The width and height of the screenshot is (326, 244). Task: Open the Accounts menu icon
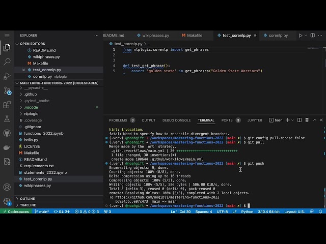pyautogui.click(x=7, y=187)
